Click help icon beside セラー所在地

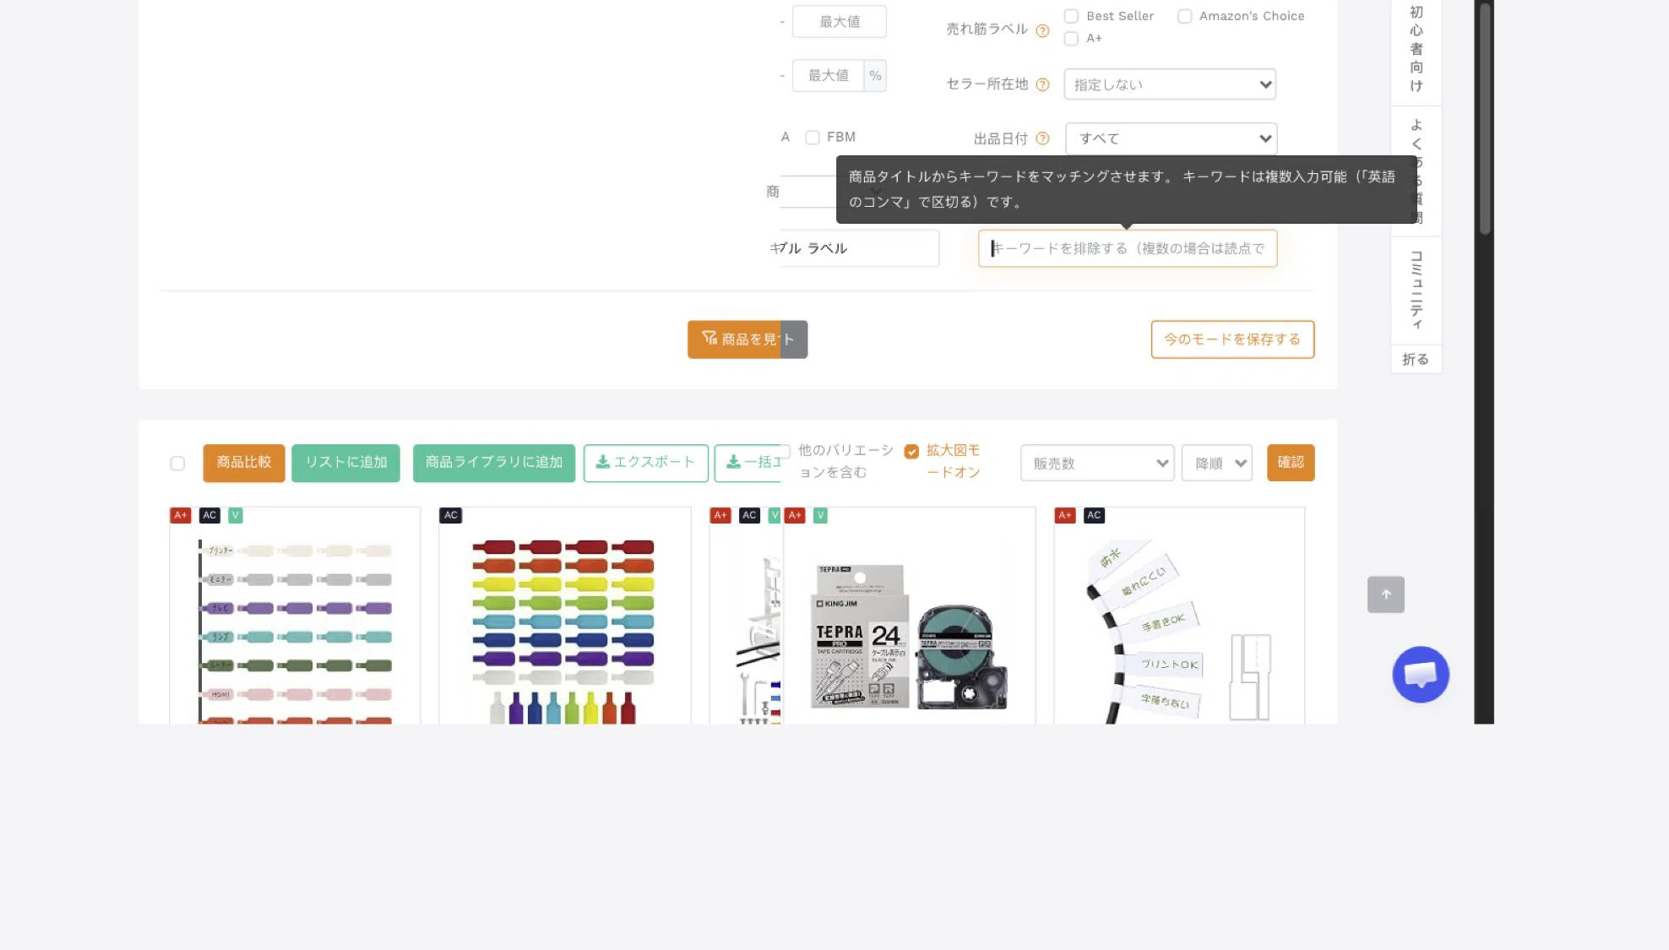coord(1042,84)
